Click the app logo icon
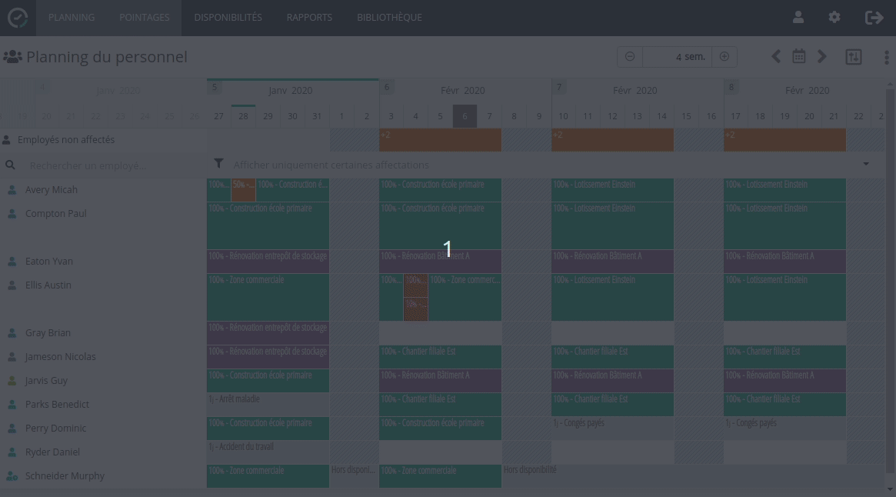This screenshot has height=497, width=896. (x=18, y=18)
